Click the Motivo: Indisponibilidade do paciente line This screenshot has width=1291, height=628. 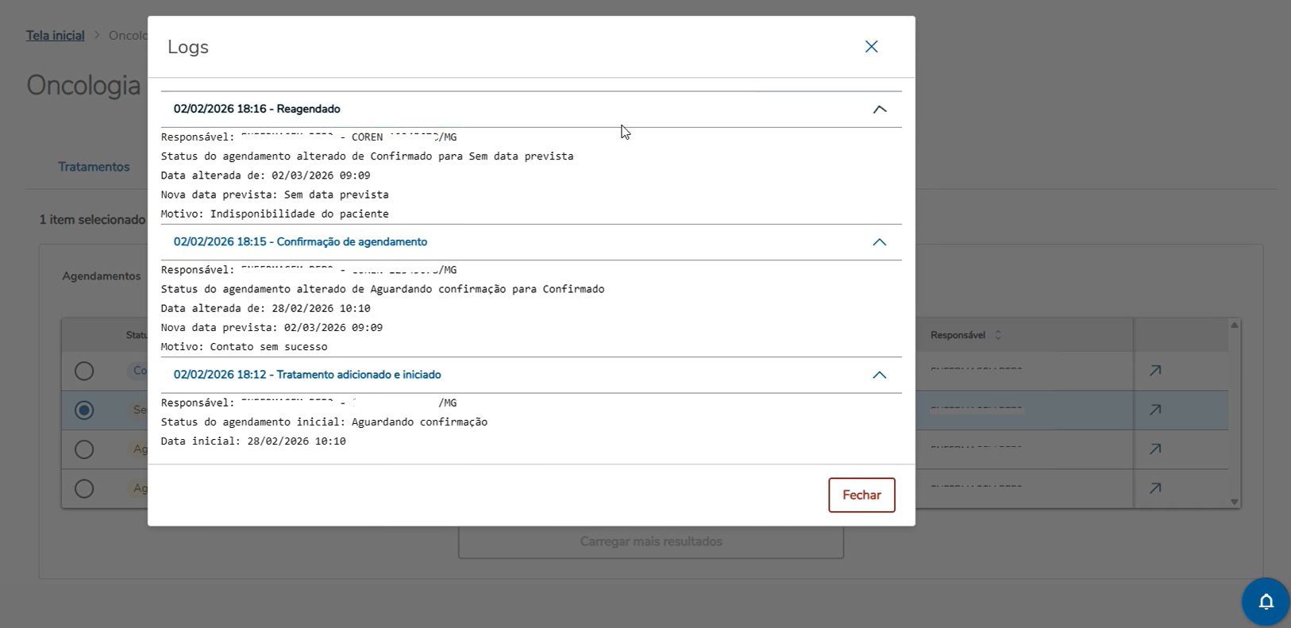tap(275, 214)
